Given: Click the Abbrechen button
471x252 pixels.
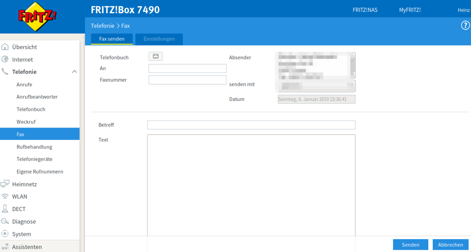Looking at the screenshot, I should (x=450, y=245).
